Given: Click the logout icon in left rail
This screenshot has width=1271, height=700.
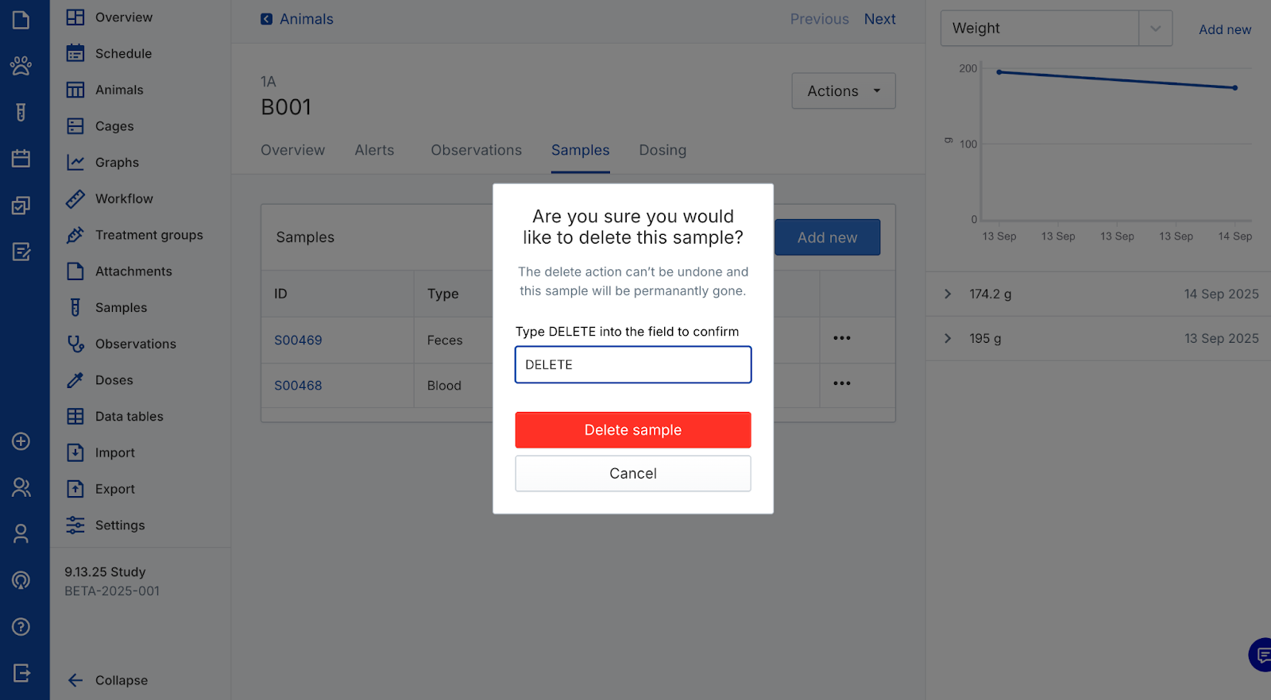Looking at the screenshot, I should coord(21,673).
